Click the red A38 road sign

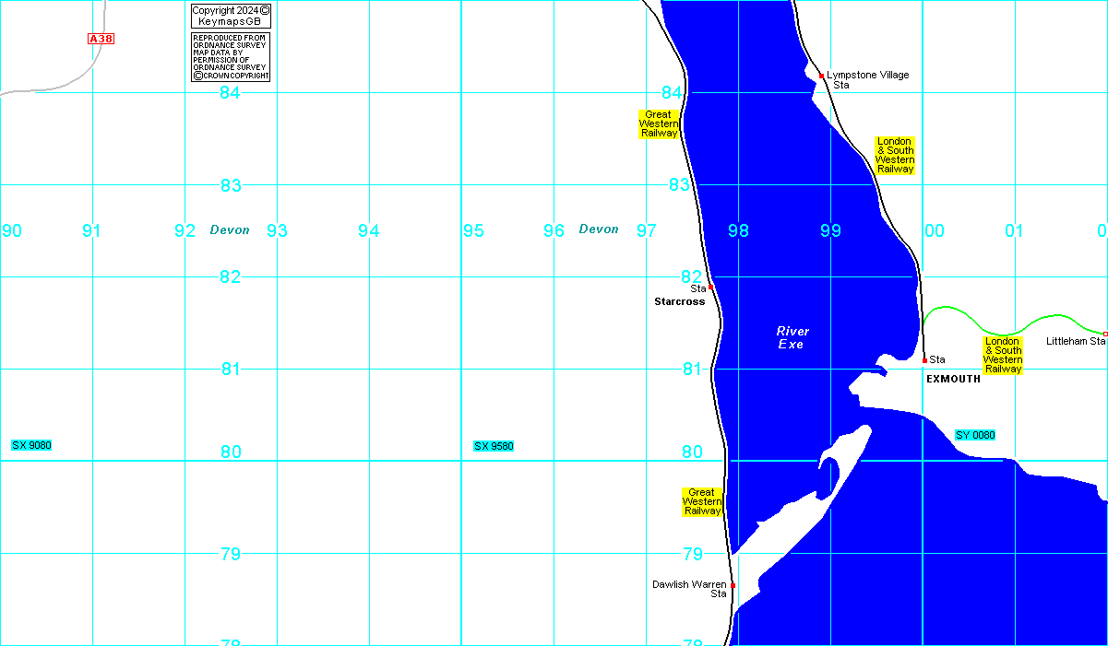click(101, 39)
